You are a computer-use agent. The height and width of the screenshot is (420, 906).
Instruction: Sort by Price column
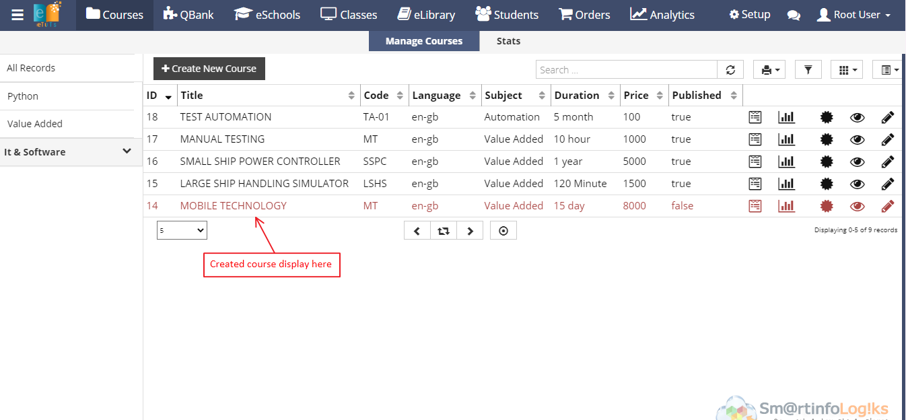[644, 96]
